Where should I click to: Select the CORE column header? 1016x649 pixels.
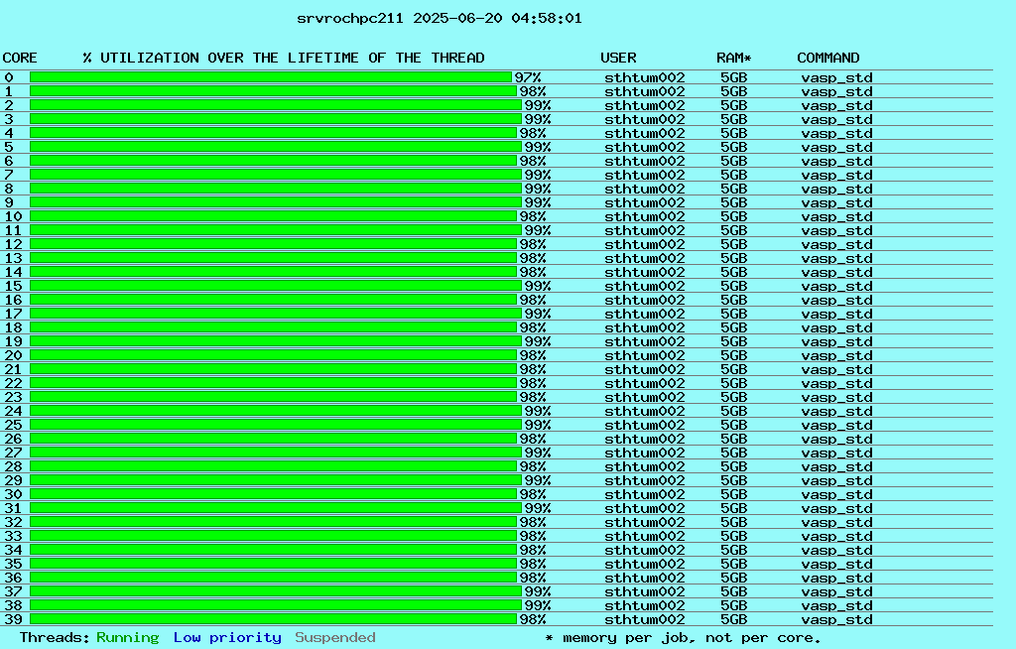click(x=20, y=58)
